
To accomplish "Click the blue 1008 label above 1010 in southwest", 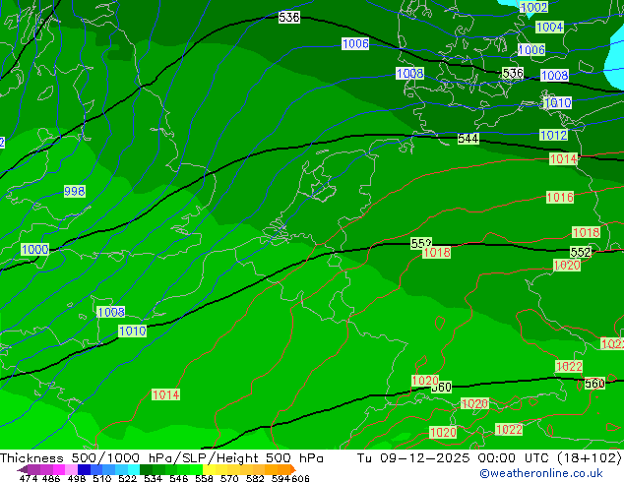I will pyautogui.click(x=111, y=312).
